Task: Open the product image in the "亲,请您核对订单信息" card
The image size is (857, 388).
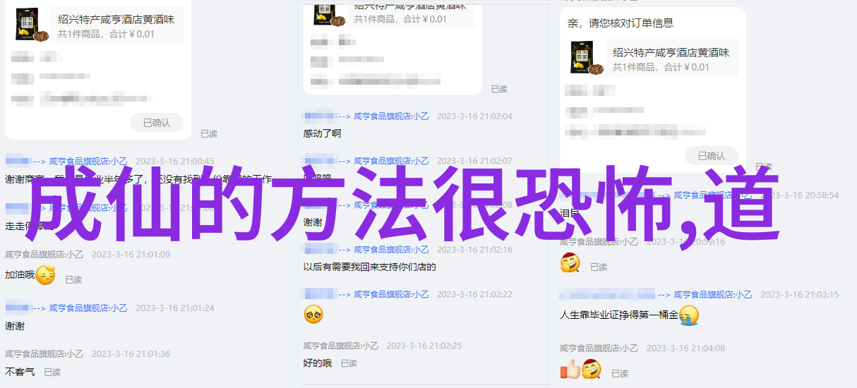Action: coord(587,58)
